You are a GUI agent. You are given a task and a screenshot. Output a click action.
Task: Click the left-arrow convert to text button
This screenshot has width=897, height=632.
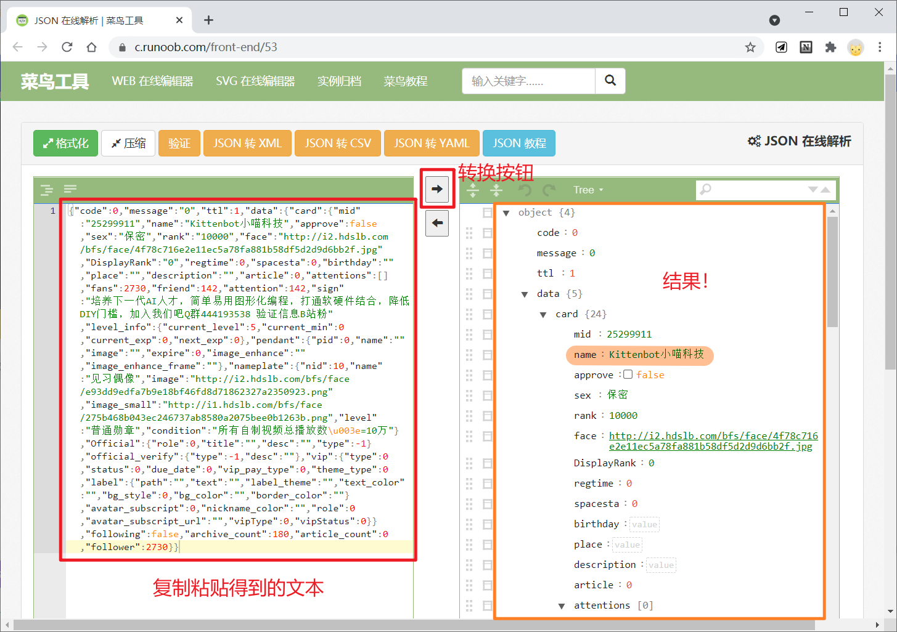pos(437,223)
